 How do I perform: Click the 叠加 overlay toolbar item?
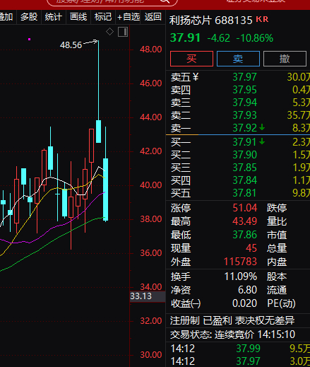coord(6,17)
